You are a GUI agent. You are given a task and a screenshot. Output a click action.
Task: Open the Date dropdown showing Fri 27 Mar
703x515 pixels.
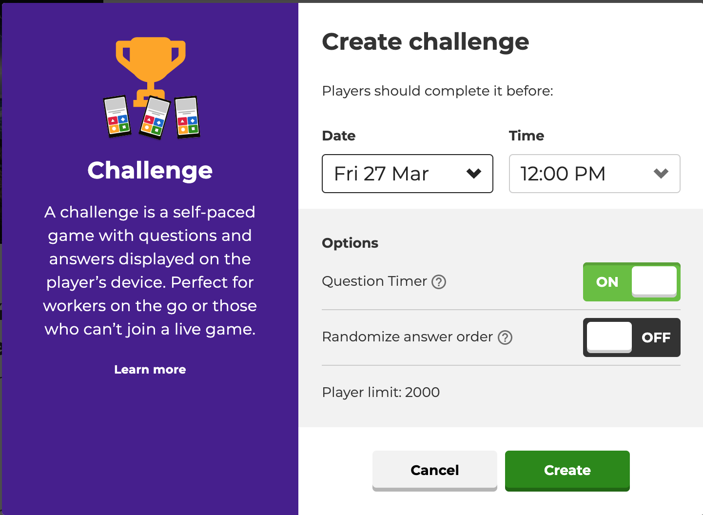point(408,174)
